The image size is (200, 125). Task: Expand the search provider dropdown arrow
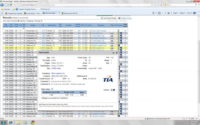point(199,5)
